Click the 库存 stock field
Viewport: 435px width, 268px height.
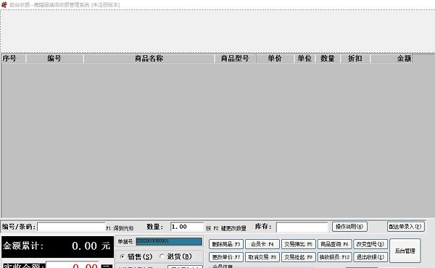coord(302,227)
